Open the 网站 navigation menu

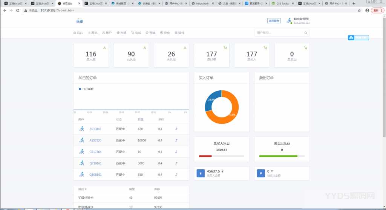tap(93, 33)
